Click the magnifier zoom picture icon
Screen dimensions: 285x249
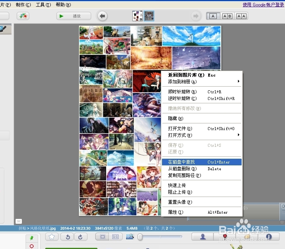130,237
